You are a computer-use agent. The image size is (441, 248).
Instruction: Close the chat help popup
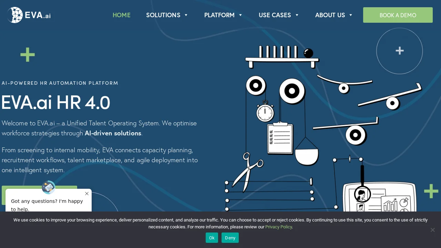click(x=87, y=194)
